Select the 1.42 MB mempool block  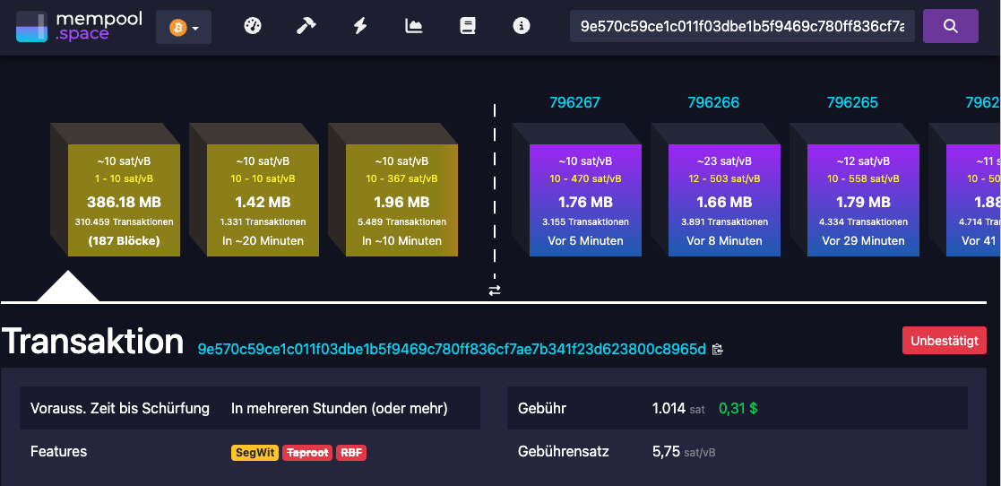pyautogui.click(x=263, y=200)
